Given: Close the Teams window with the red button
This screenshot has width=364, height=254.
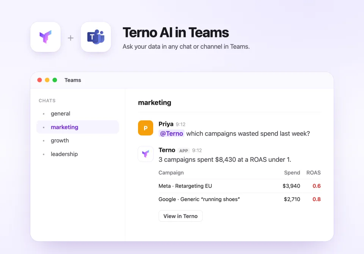Looking at the screenshot, I should [39, 80].
